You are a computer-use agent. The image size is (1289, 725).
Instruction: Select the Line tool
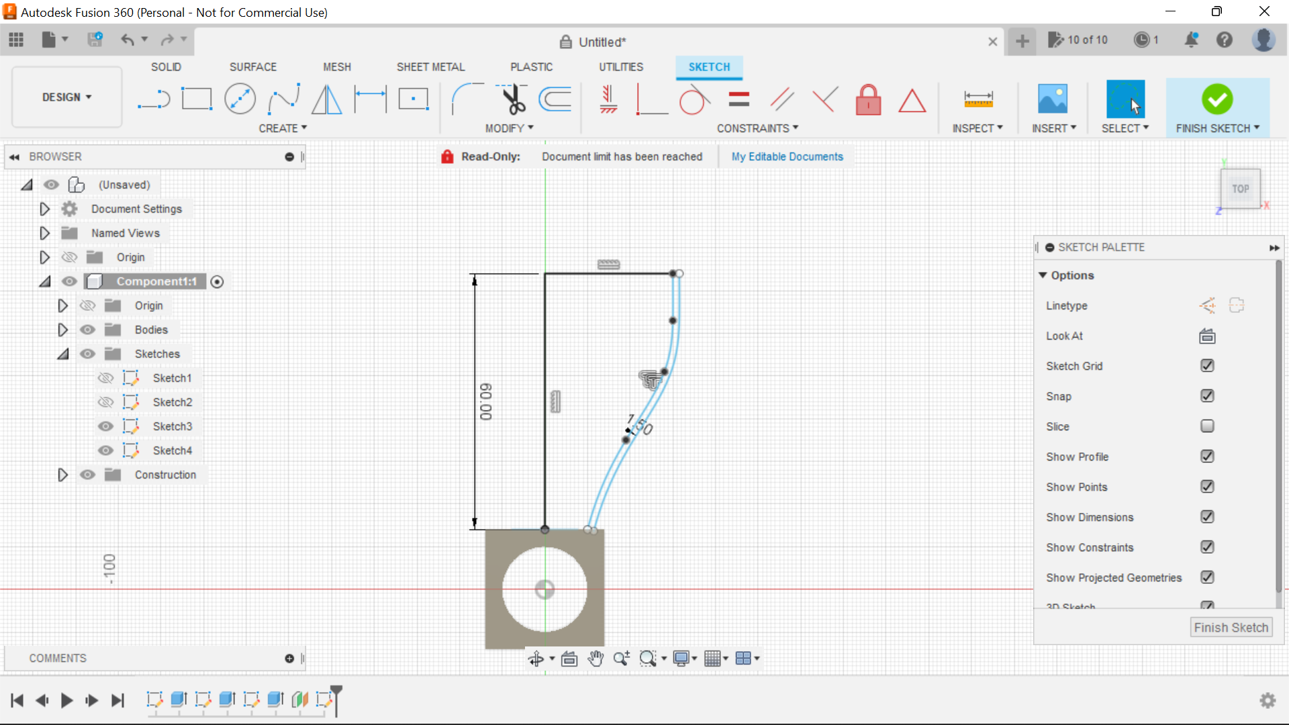pos(154,99)
